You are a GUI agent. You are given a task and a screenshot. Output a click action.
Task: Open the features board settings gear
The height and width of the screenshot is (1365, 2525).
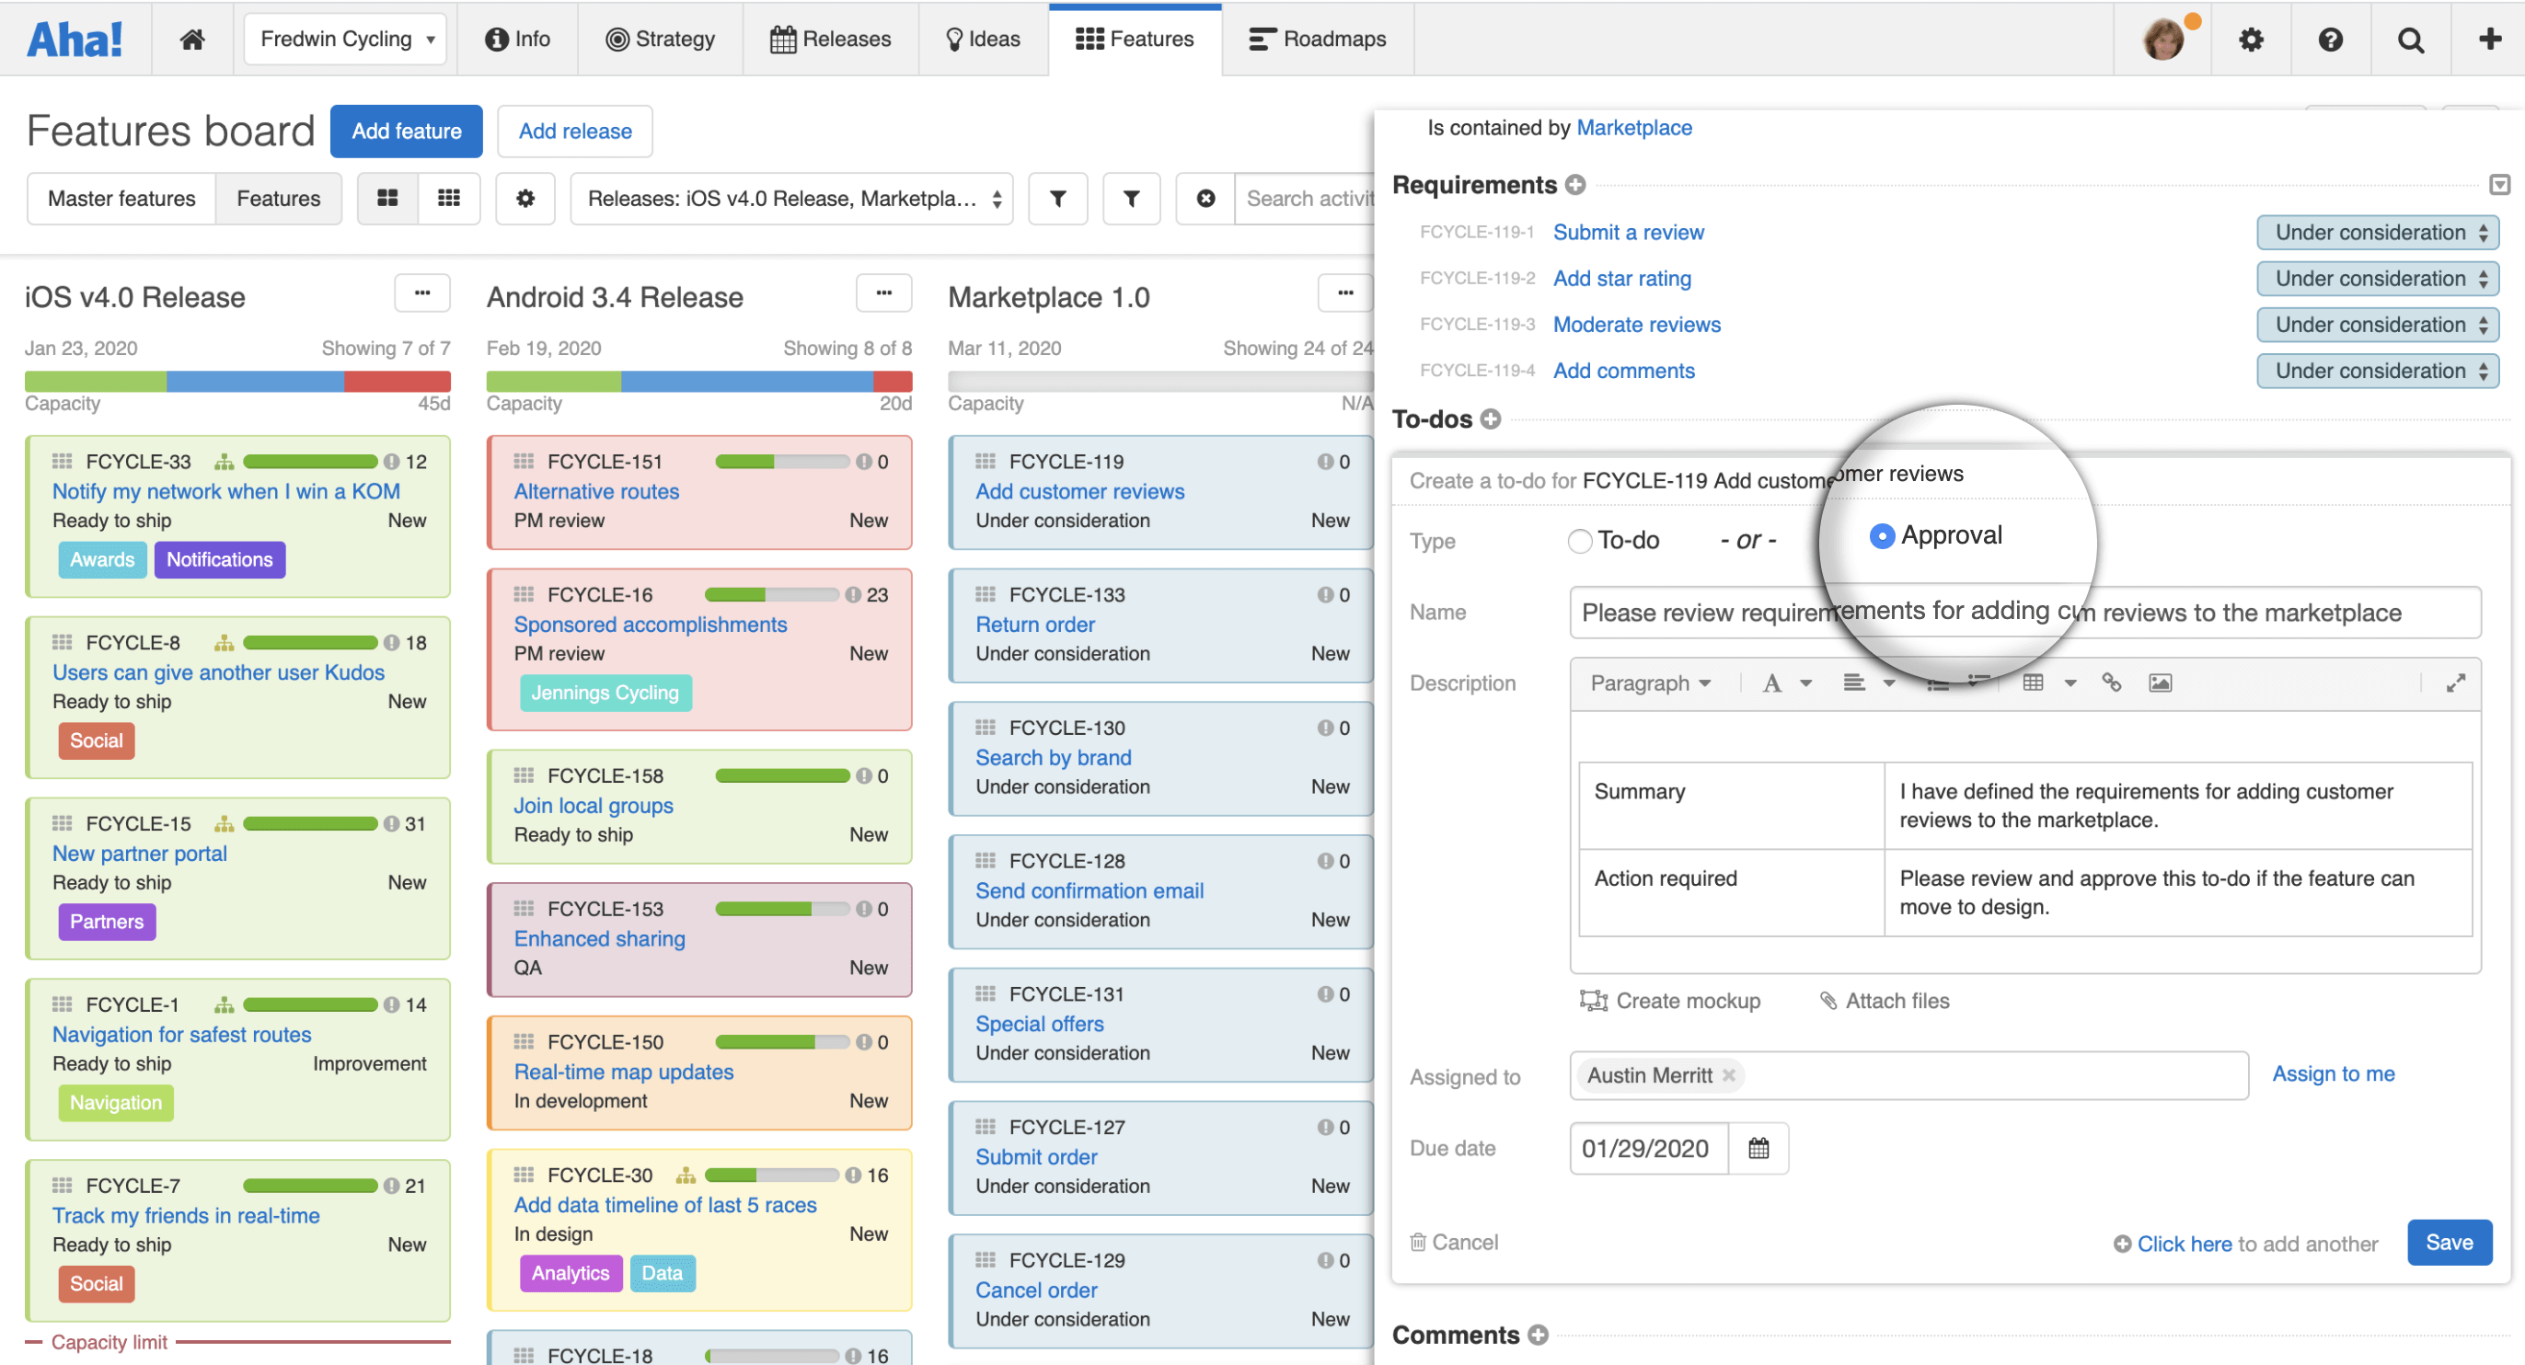pyautogui.click(x=525, y=198)
